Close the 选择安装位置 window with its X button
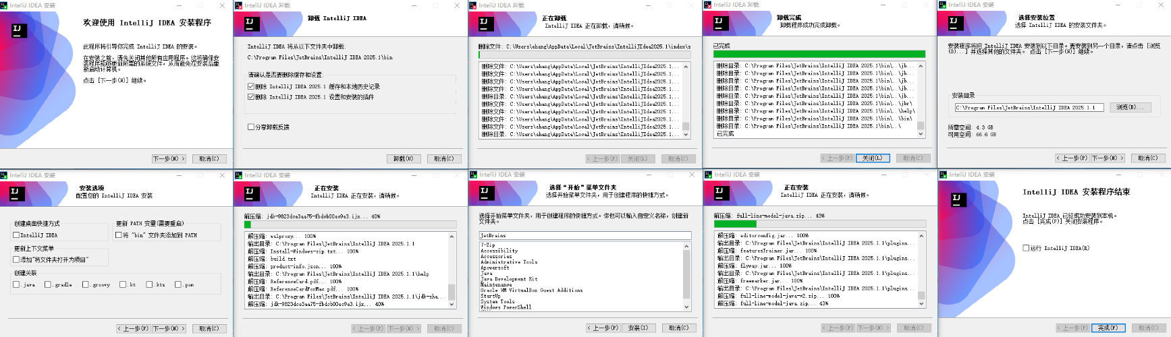This screenshot has height=337, width=1171. click(1162, 5)
